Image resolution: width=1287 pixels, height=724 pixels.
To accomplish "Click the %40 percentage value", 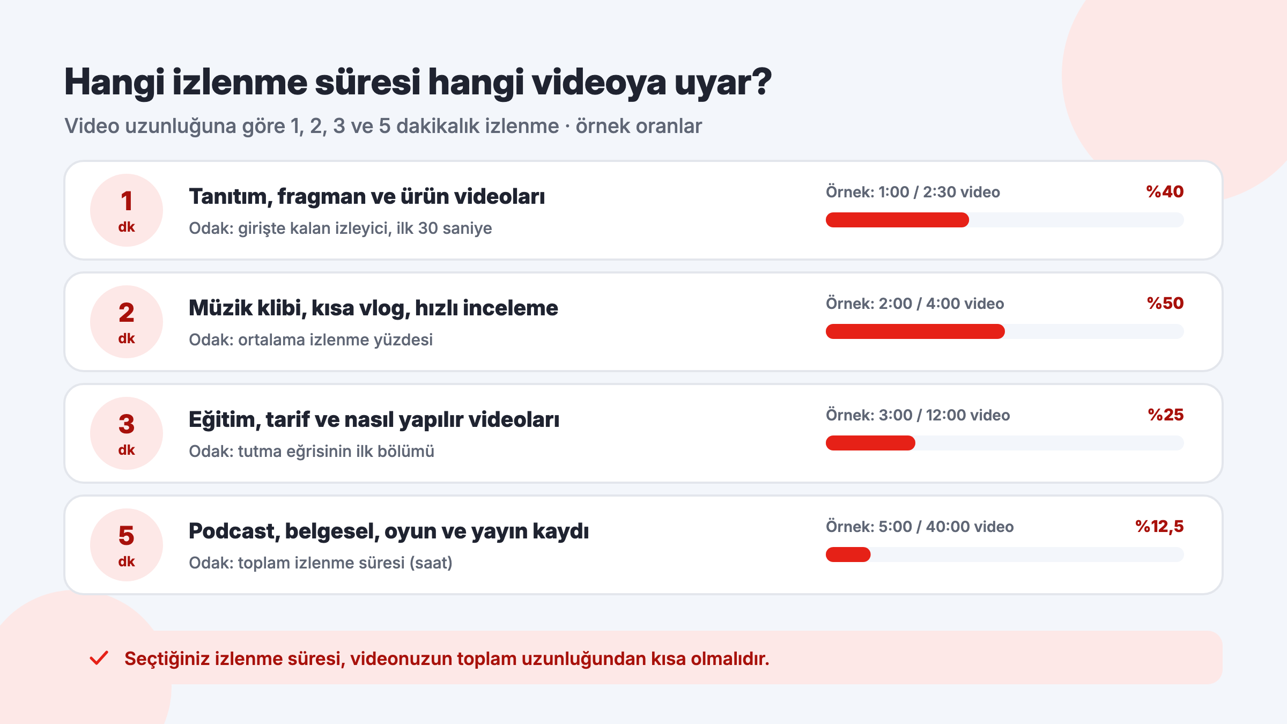I will pyautogui.click(x=1165, y=192).
